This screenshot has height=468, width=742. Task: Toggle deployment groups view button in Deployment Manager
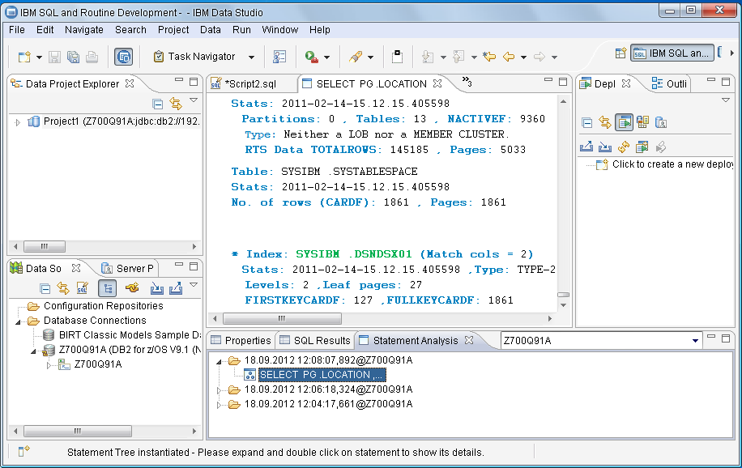pyautogui.click(x=624, y=122)
